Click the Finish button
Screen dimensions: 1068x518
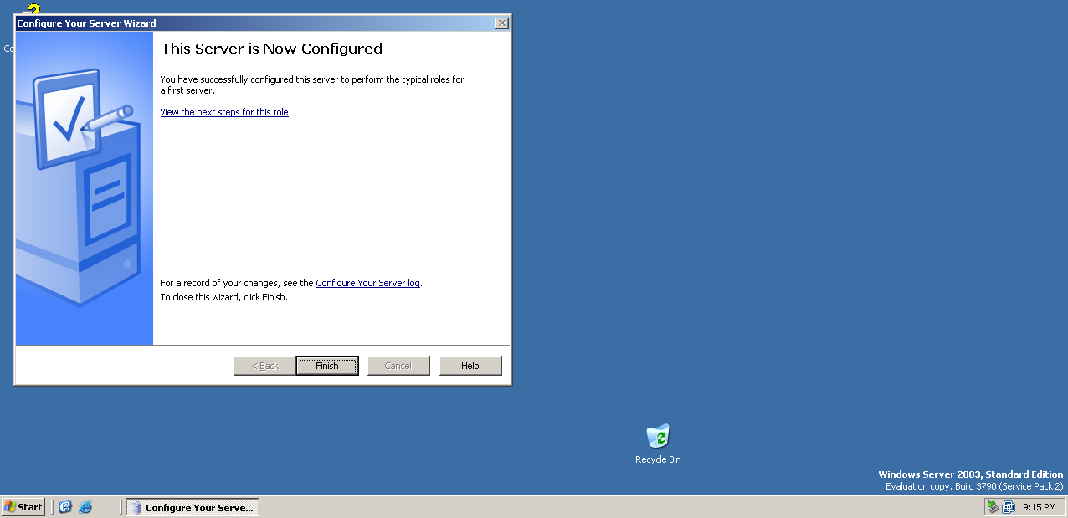tap(327, 366)
